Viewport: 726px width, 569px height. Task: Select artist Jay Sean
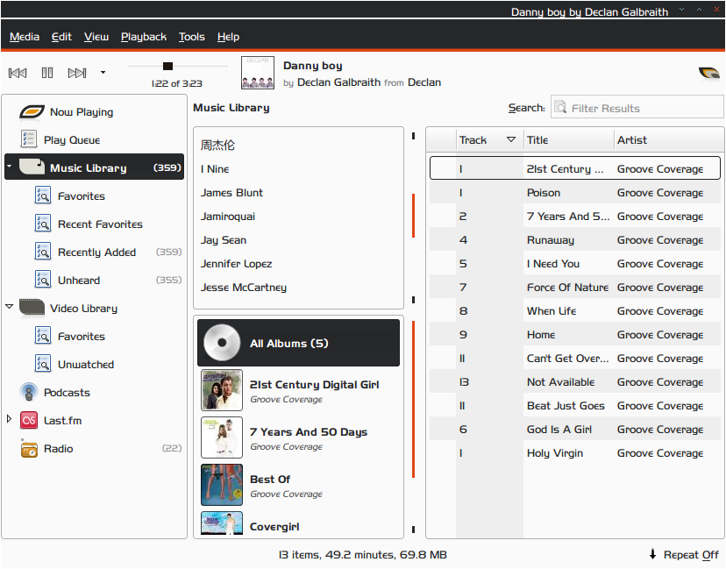click(x=298, y=240)
